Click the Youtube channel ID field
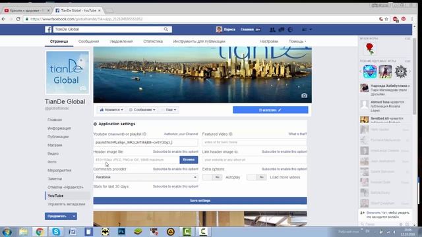The image size is (422, 237). (146, 142)
